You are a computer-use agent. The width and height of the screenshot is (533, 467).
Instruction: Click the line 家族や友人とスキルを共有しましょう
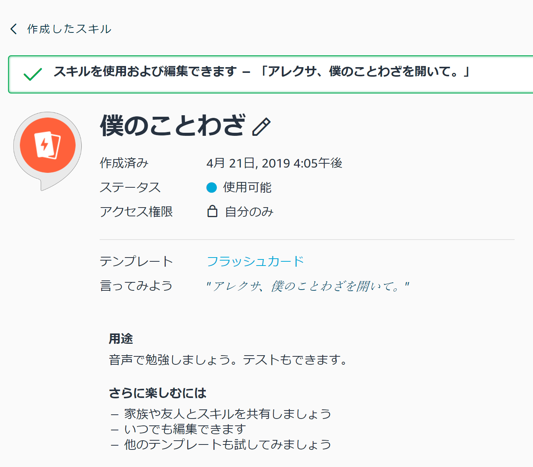pyautogui.click(x=228, y=414)
